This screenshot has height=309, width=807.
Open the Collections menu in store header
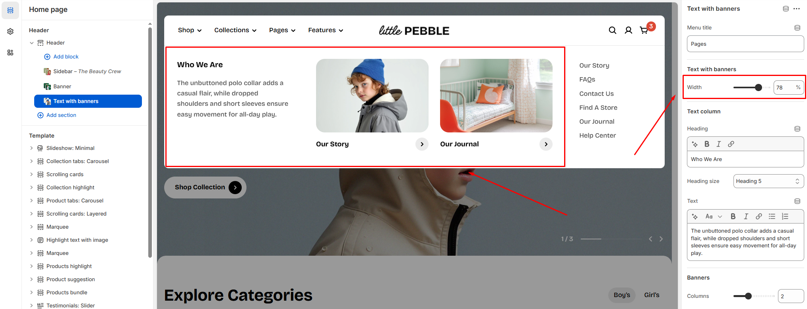pyautogui.click(x=235, y=30)
